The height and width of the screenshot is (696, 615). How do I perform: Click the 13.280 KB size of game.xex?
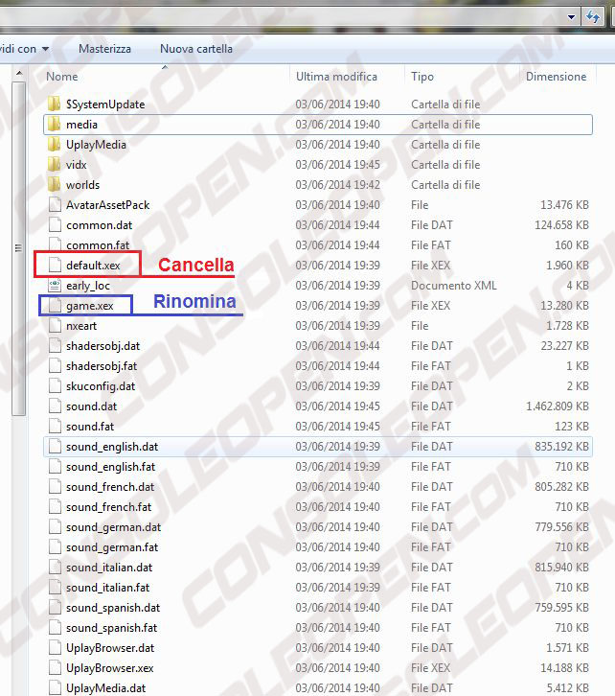pyautogui.click(x=564, y=306)
